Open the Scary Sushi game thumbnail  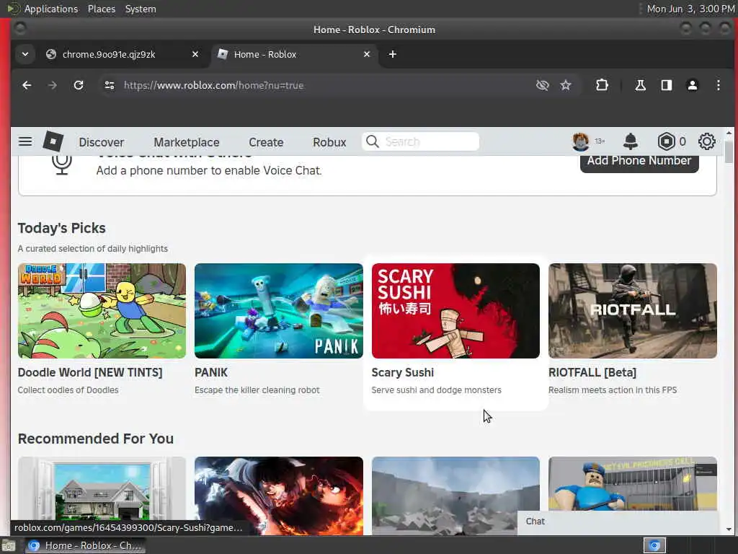point(455,310)
